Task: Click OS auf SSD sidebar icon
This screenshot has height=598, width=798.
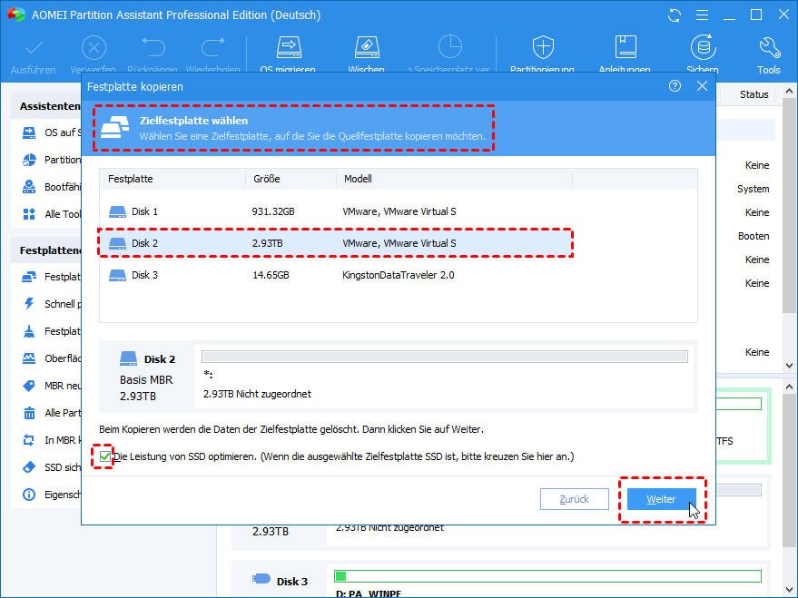Action: click(x=29, y=132)
